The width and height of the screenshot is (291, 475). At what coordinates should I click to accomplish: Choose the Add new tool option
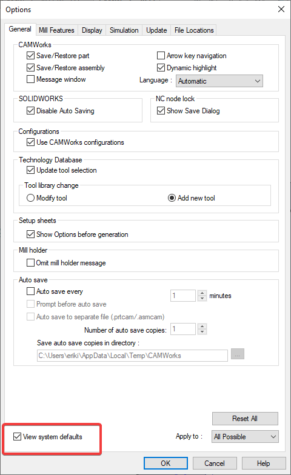pos(172,198)
